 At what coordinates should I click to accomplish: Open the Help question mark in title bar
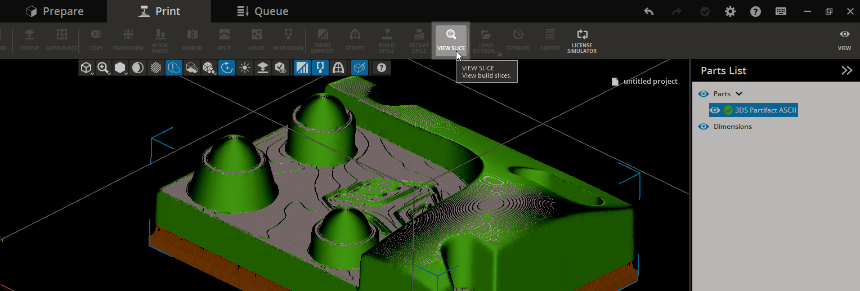tap(756, 11)
